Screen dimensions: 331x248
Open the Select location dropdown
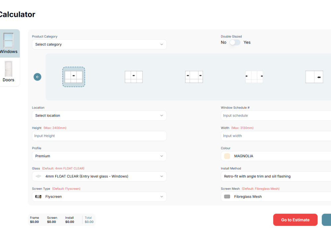[99, 116]
